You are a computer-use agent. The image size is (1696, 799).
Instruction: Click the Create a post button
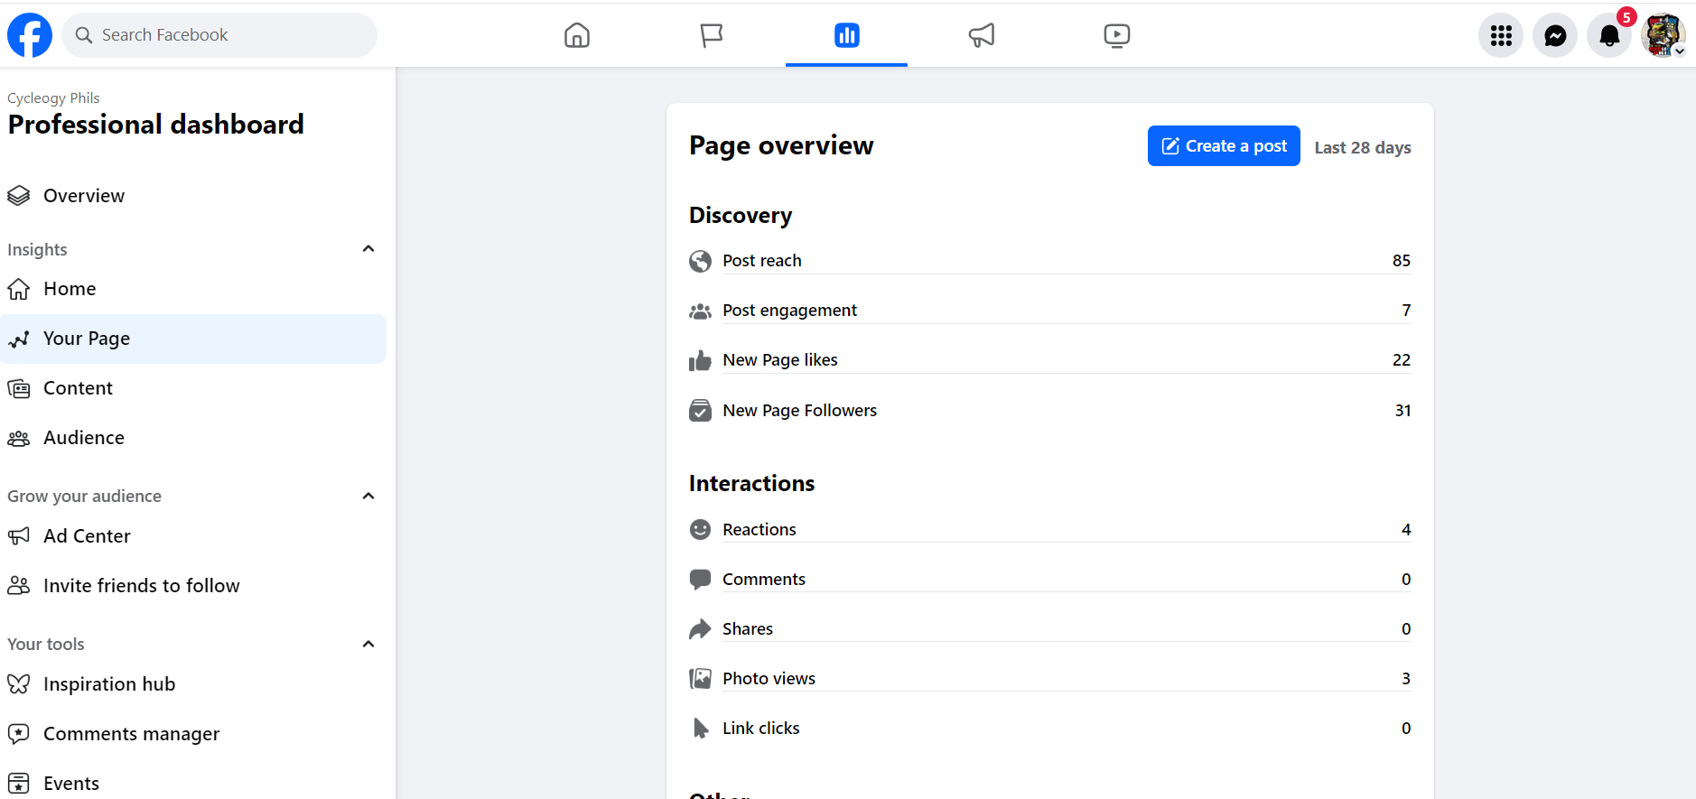1223,146
